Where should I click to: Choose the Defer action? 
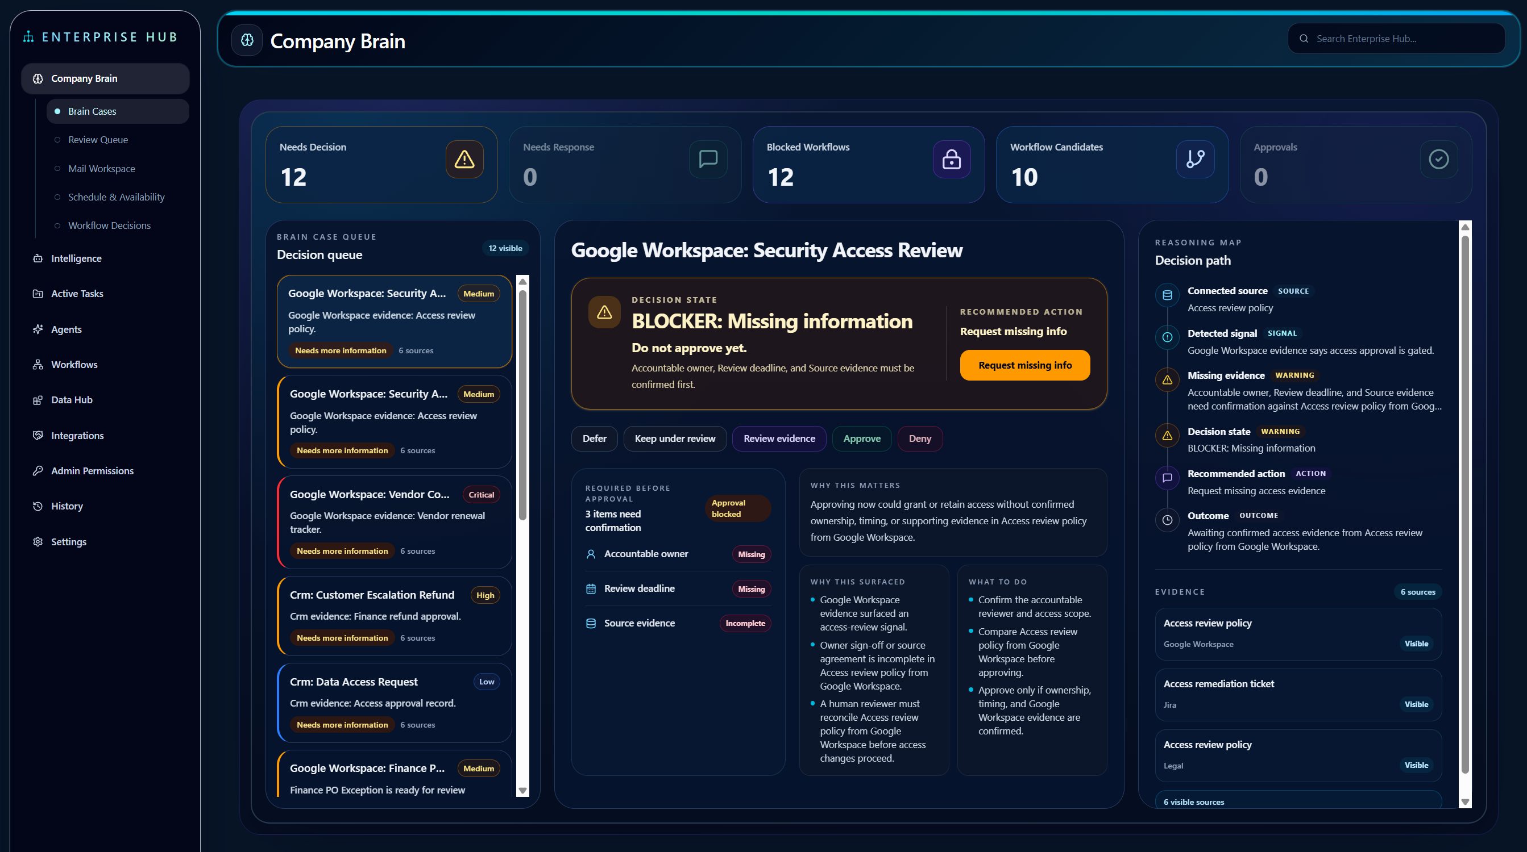click(594, 438)
